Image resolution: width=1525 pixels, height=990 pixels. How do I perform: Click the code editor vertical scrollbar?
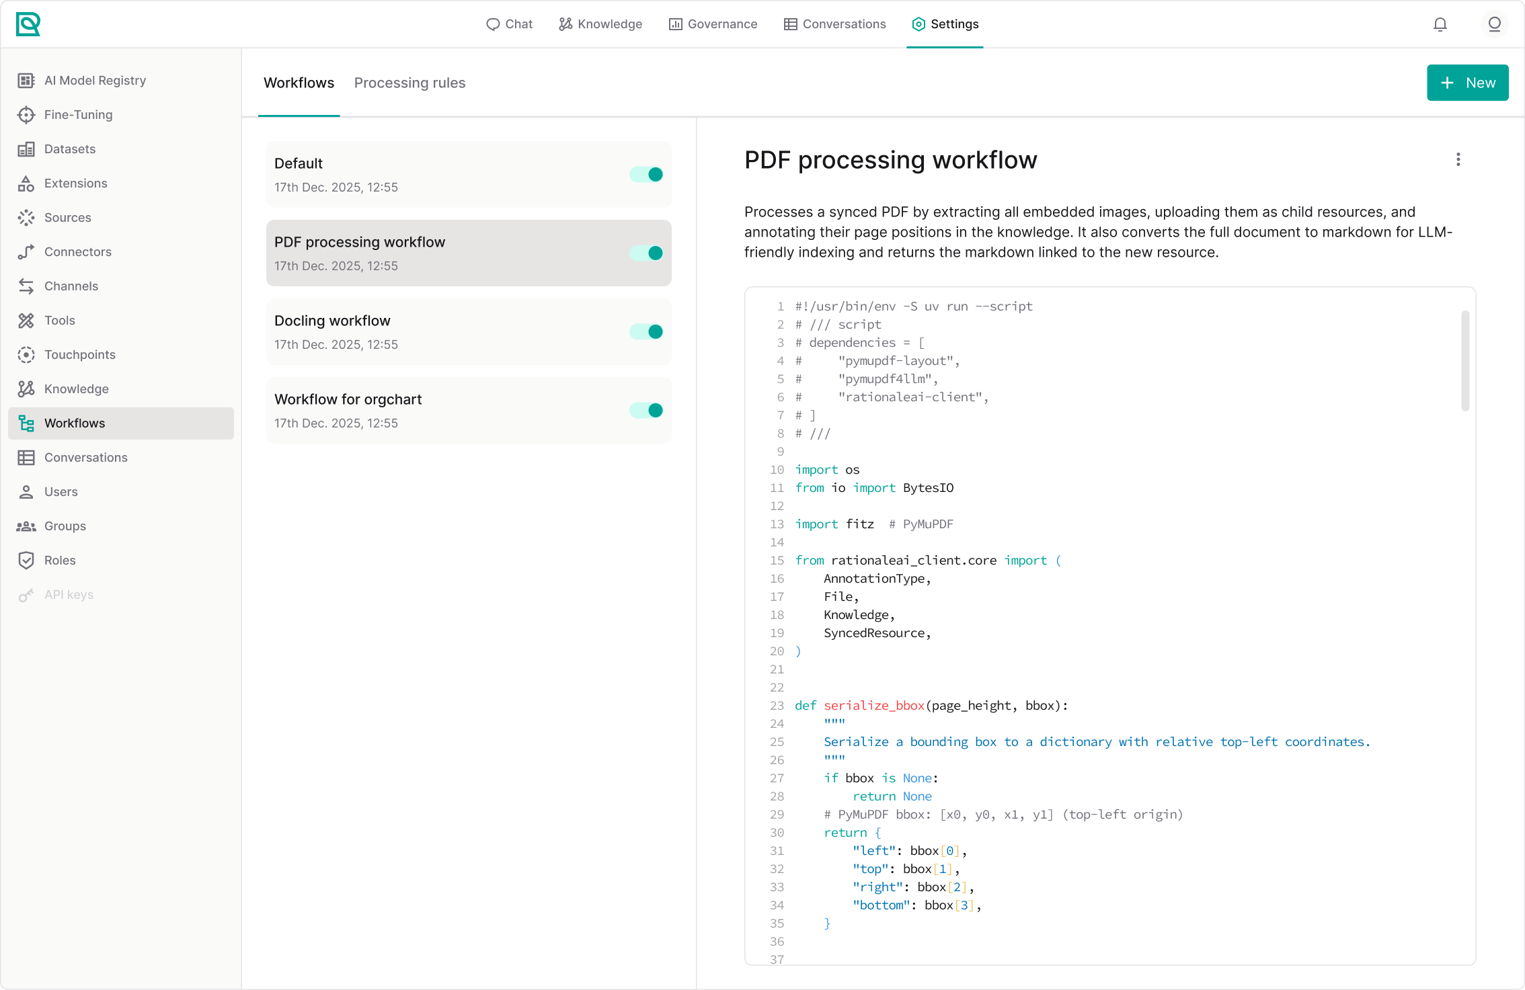click(1465, 360)
